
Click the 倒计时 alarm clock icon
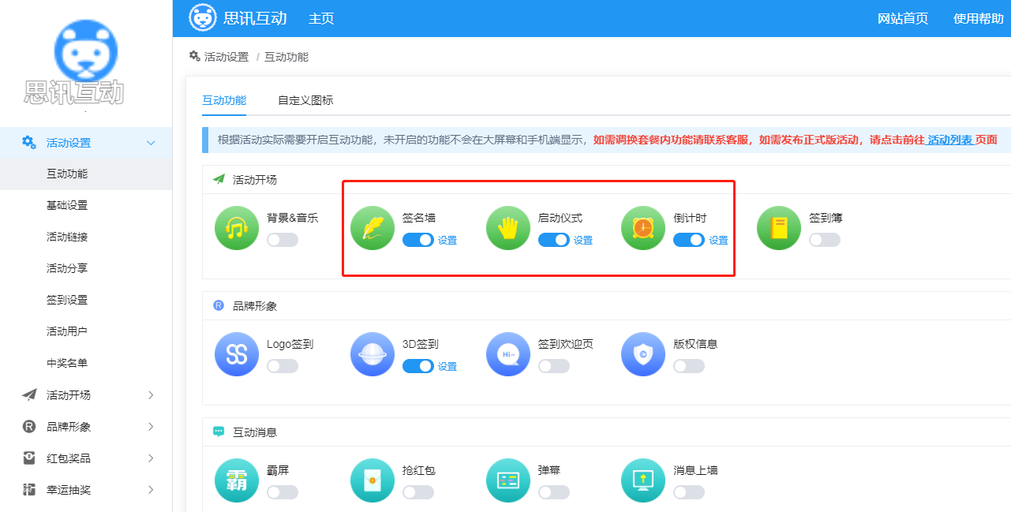tap(643, 228)
